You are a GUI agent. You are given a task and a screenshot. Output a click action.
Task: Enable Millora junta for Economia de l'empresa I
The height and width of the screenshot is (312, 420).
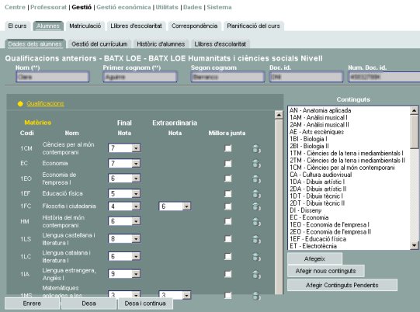[228, 179]
